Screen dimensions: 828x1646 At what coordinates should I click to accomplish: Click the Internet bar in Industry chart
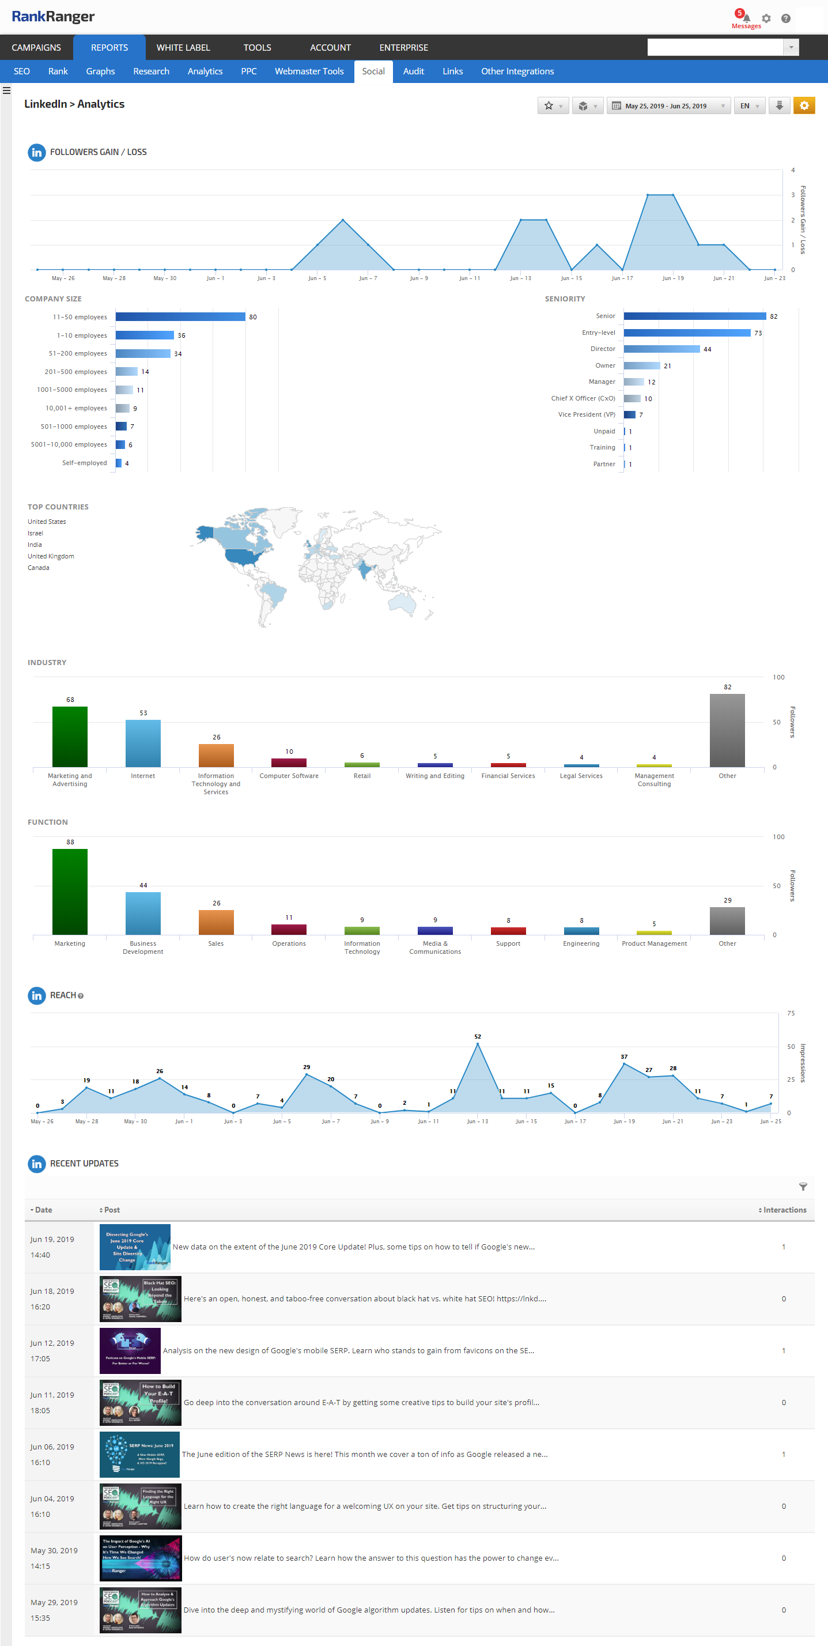[x=143, y=743]
